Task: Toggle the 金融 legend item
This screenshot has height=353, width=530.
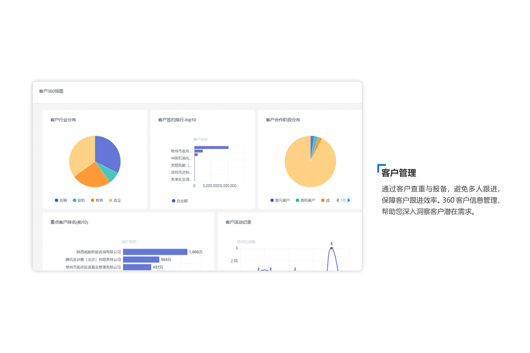Action: [x=61, y=200]
